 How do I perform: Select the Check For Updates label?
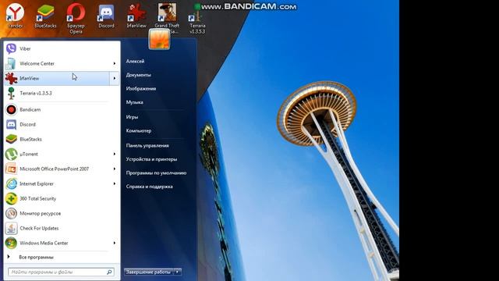tap(39, 228)
